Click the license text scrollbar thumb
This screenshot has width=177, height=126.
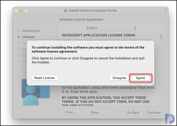(161, 37)
